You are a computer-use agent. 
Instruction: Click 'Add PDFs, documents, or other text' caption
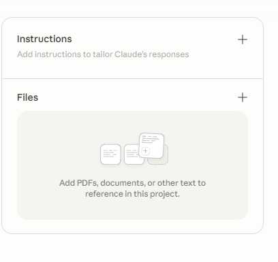click(x=132, y=183)
